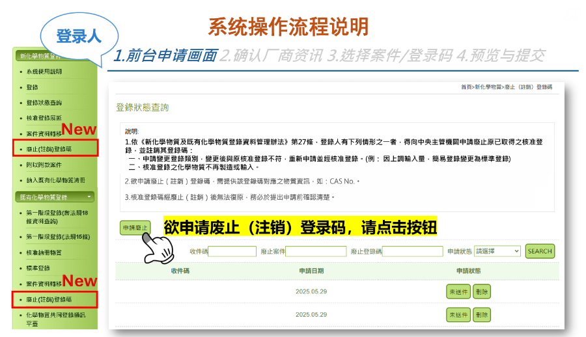Open the 申請狀態 請選擇 dropdown
Viewport: 586px width, 337px height.
pos(497,251)
